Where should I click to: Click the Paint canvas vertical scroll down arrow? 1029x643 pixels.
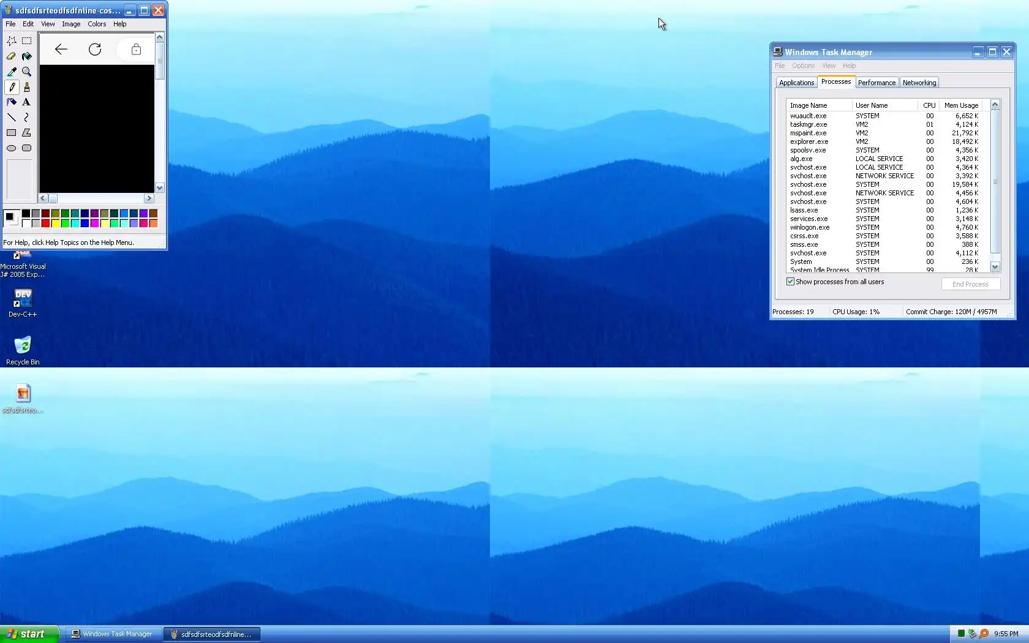tap(160, 188)
